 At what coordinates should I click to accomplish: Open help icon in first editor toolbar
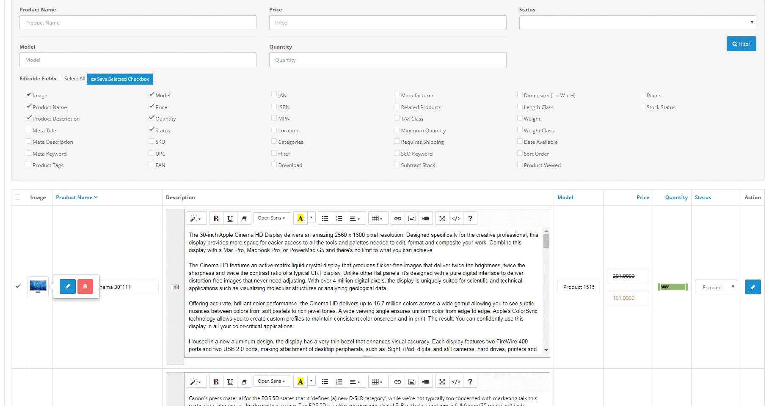(470, 218)
